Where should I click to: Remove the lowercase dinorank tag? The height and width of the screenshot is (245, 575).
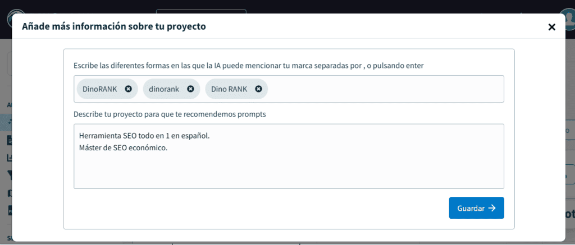coord(190,89)
